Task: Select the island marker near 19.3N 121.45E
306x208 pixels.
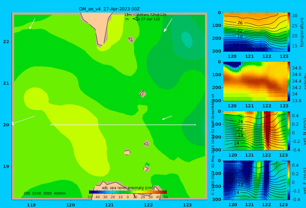Action: pyautogui.click(x=127, y=152)
